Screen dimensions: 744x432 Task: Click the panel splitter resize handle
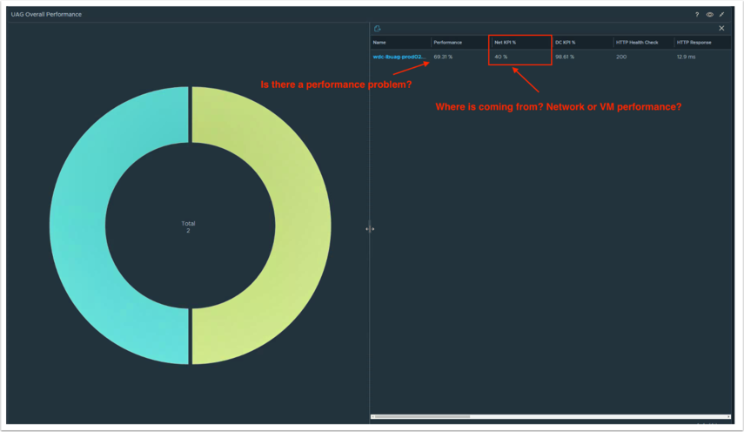[x=370, y=229]
